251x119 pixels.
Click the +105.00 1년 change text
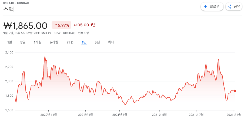pos(85,25)
